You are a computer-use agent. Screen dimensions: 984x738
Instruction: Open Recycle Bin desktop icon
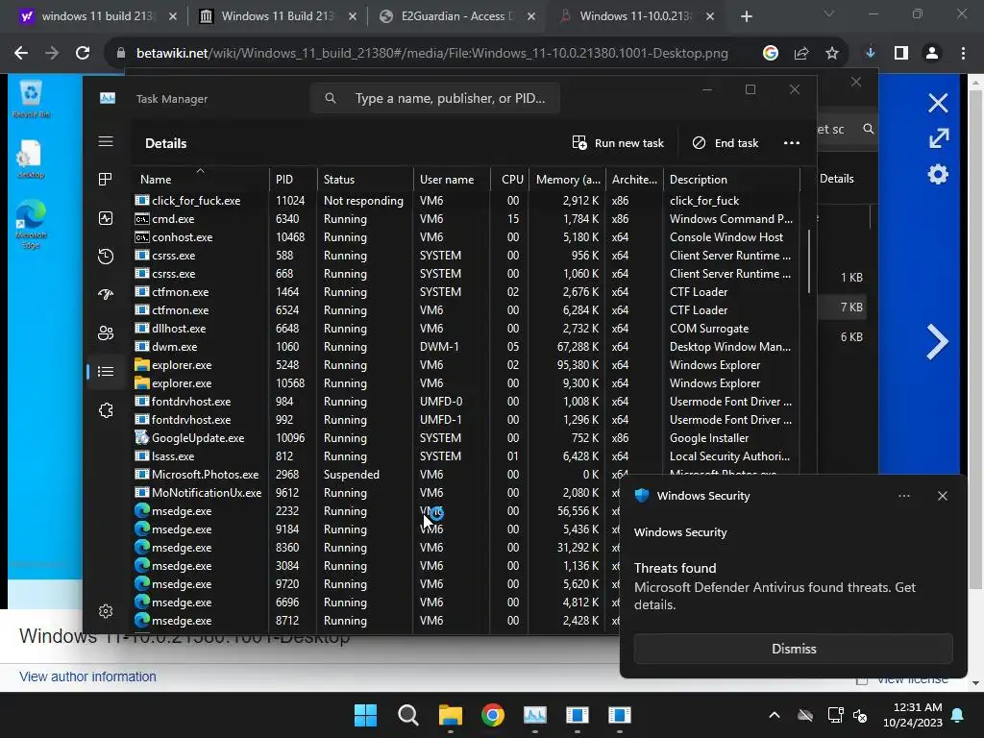(x=31, y=99)
